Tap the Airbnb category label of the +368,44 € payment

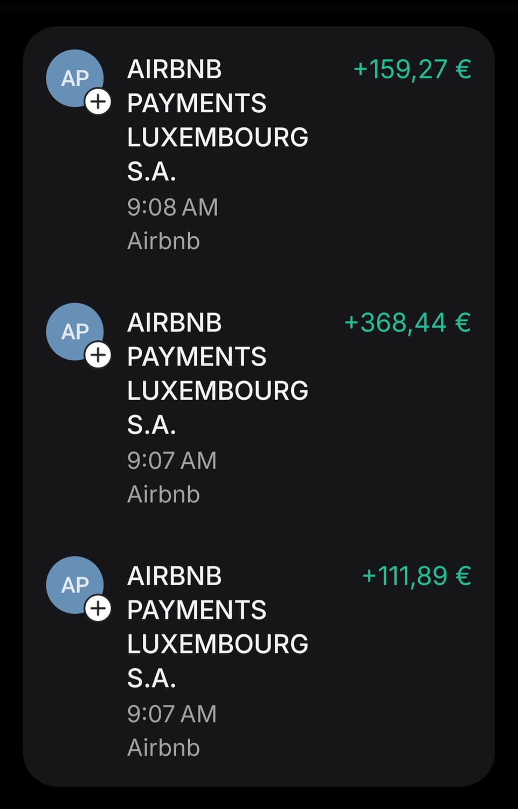tap(163, 495)
